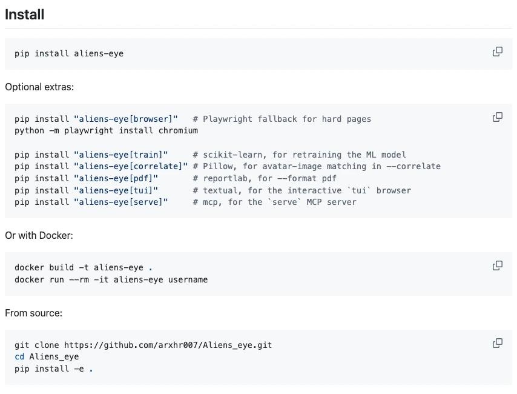517x394 pixels.
Task: Click the "# Playwright fallback for hard pages" comment
Action: (x=282, y=119)
